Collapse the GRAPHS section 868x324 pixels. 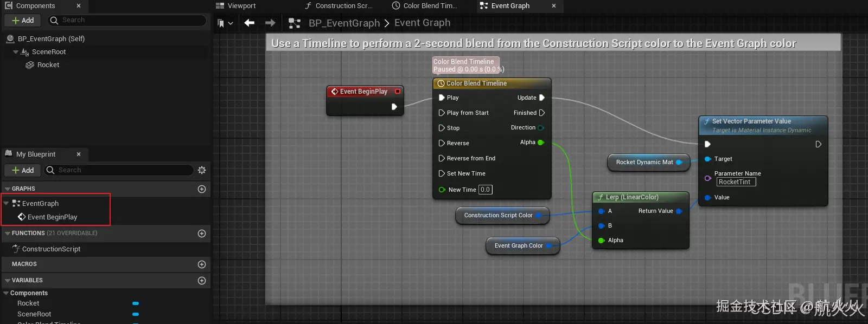8,189
